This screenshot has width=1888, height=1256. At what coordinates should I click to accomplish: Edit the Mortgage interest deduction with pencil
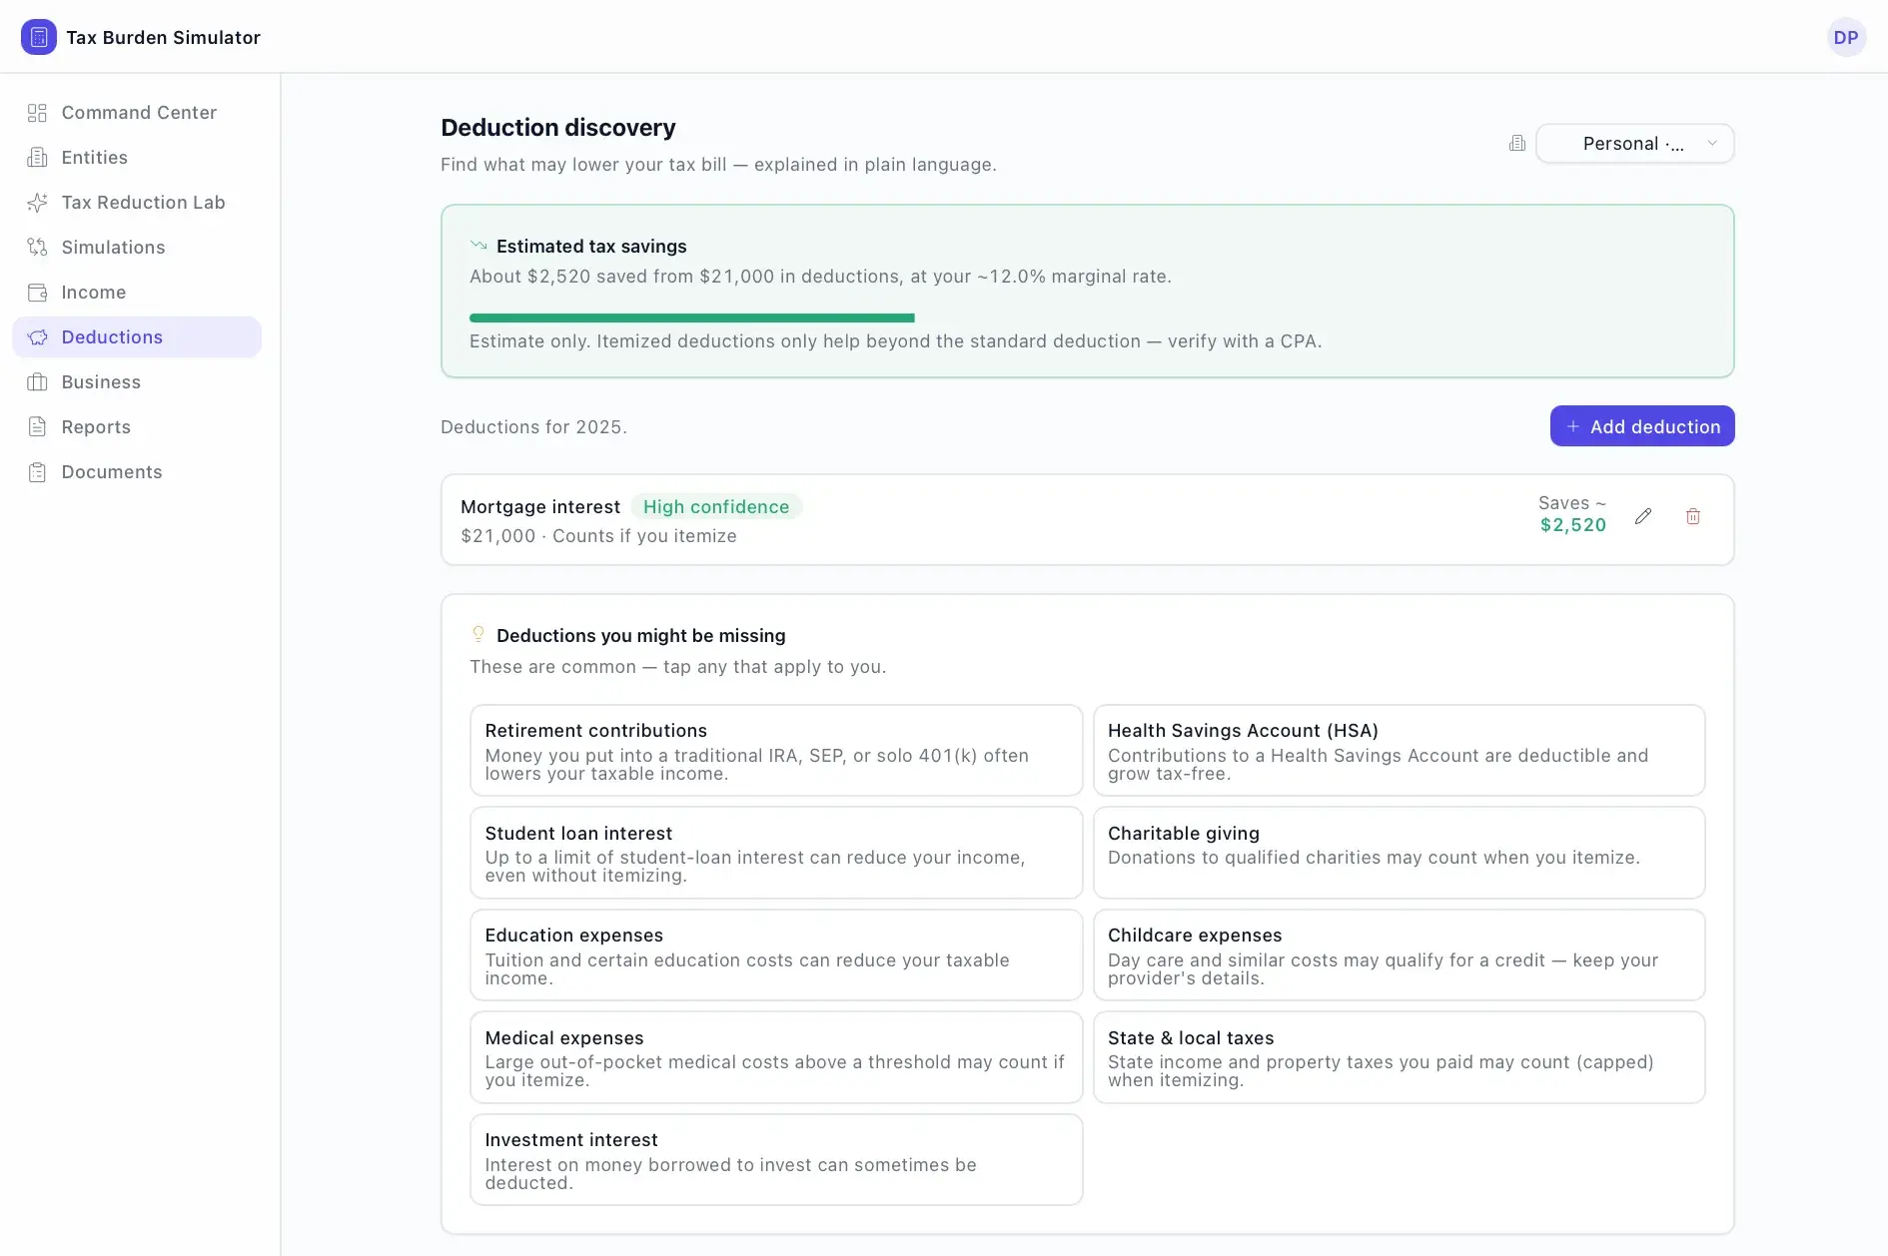point(1643,516)
